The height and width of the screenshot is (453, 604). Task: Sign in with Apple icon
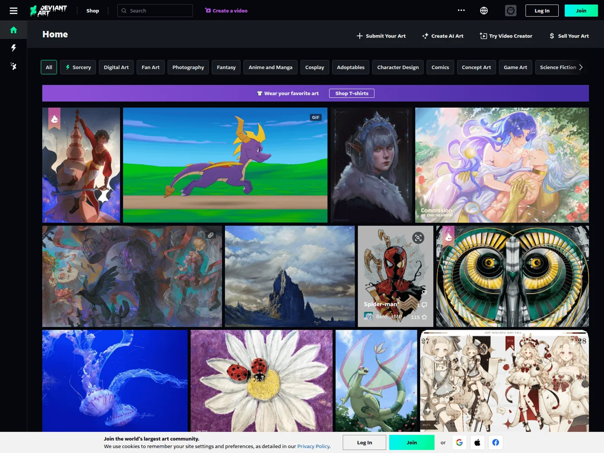click(x=478, y=443)
